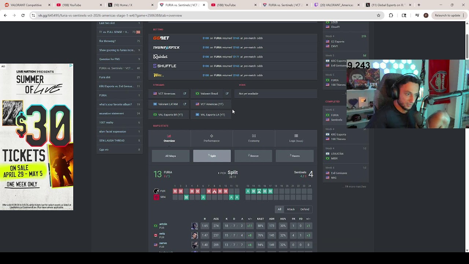Select map 1 Split

click(212, 156)
